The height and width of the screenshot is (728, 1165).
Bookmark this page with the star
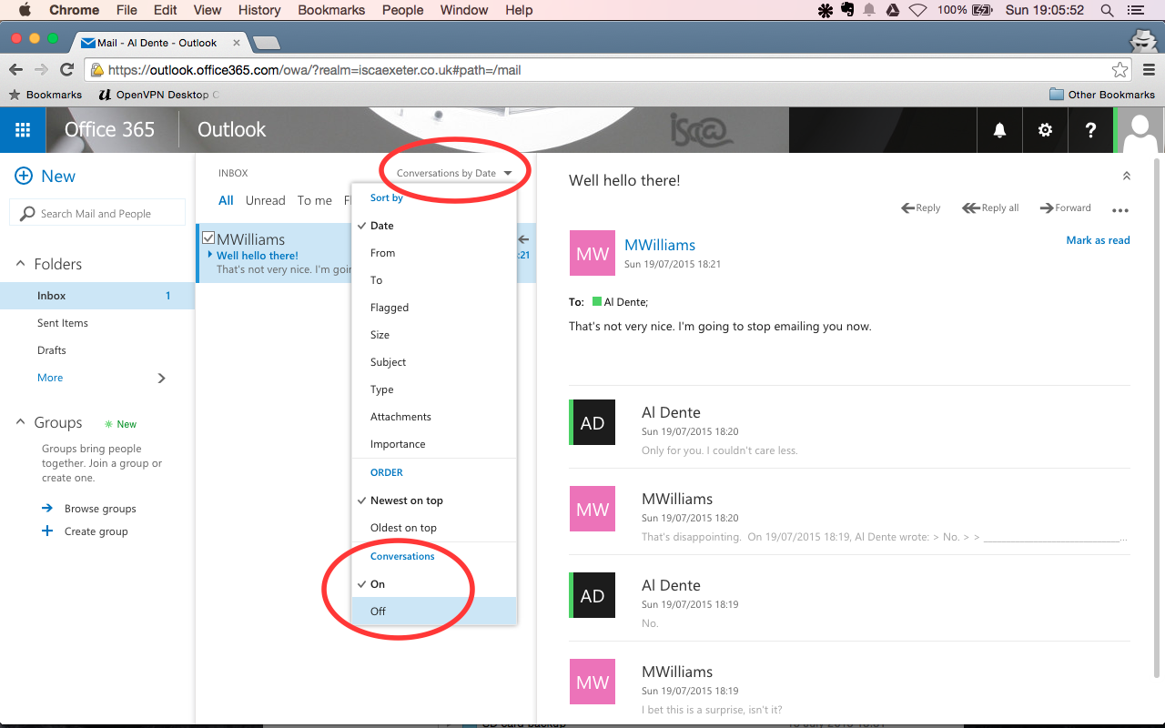[1119, 69]
